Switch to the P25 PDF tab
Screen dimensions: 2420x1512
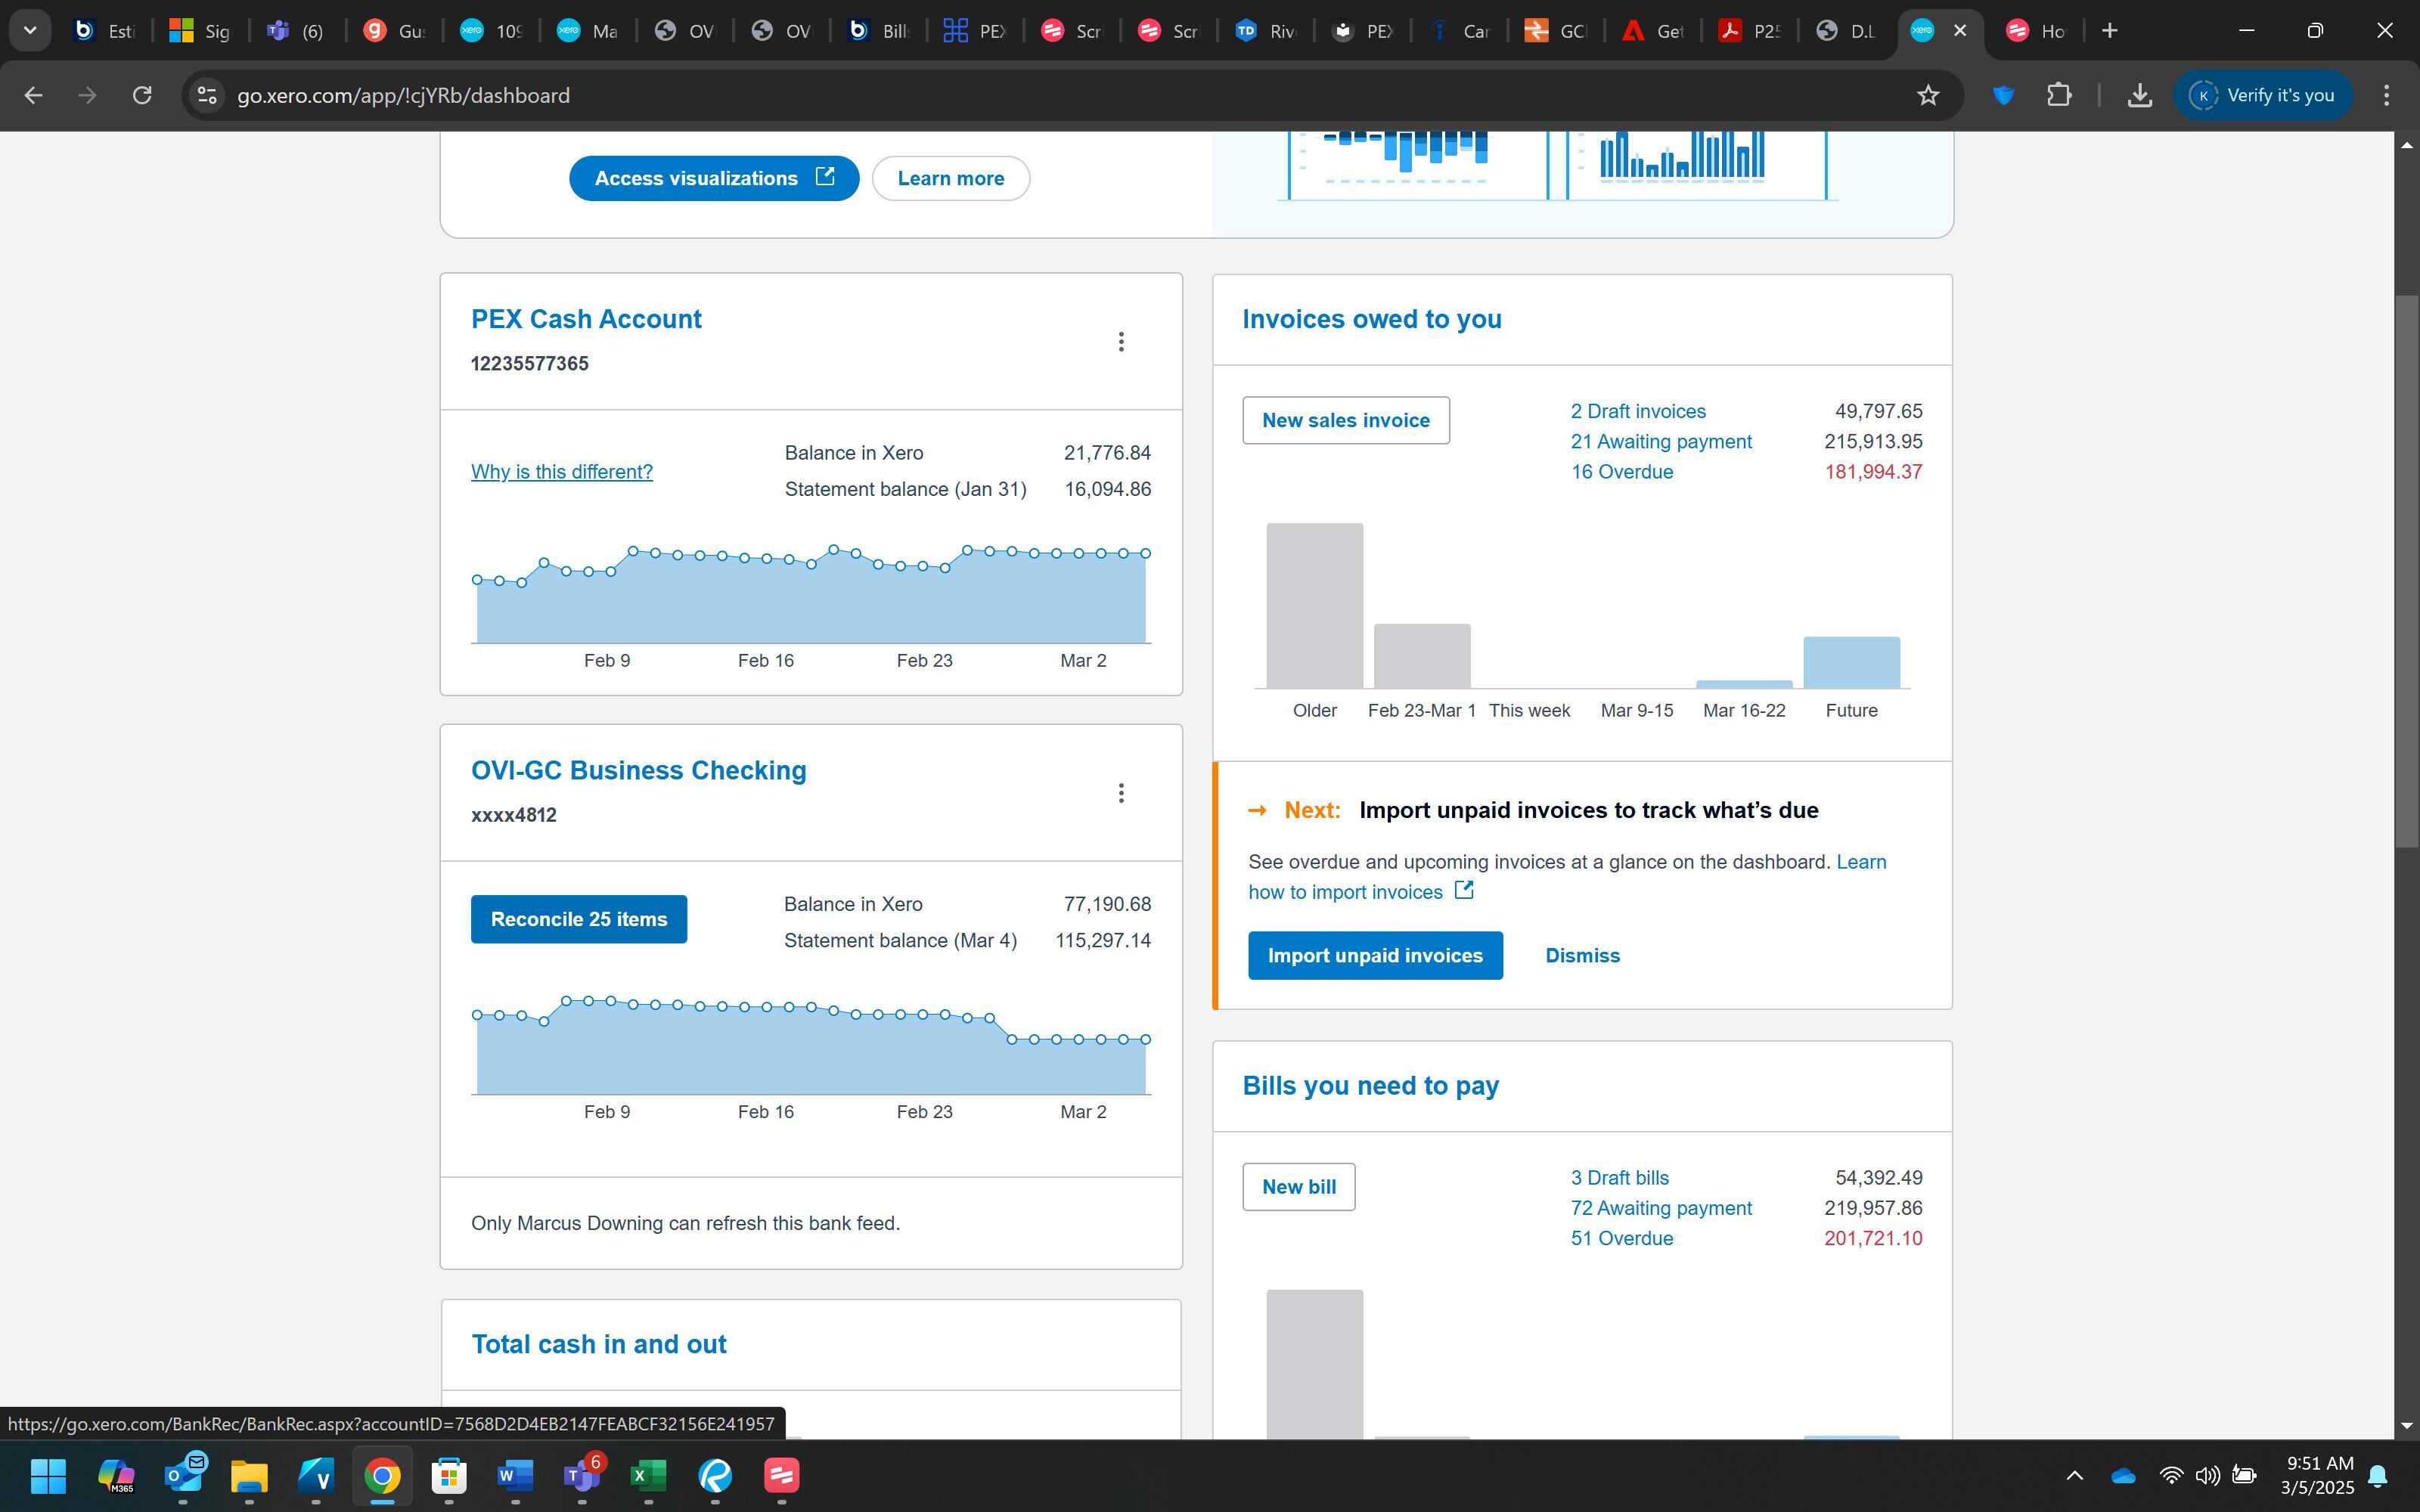(x=1749, y=31)
